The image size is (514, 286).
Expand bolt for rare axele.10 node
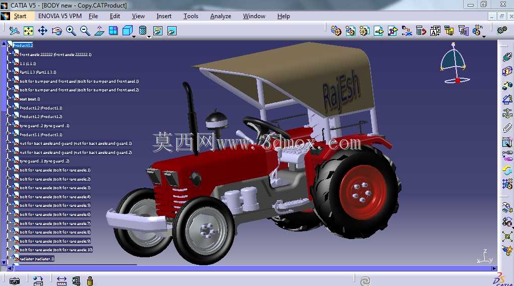click(x=9, y=249)
